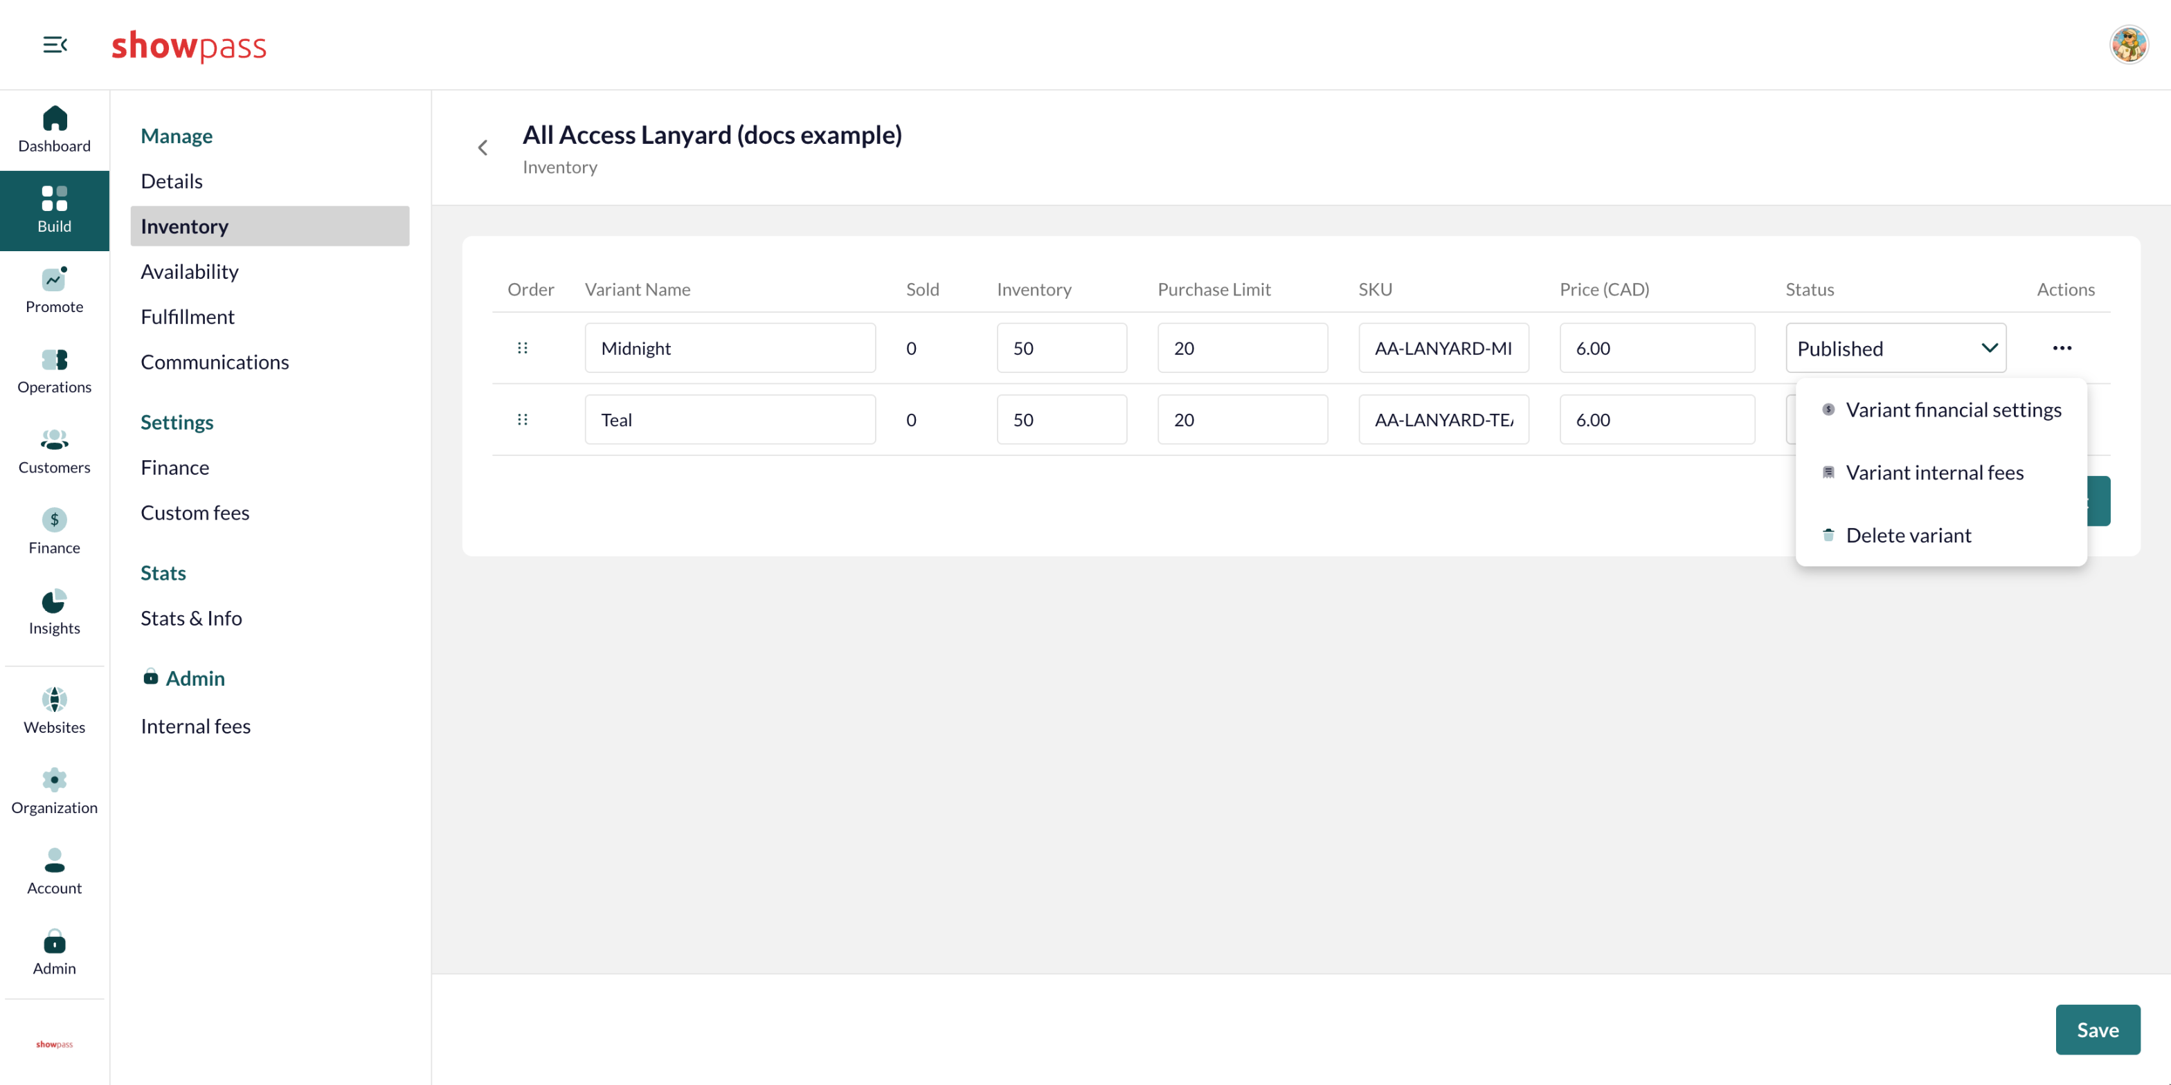Open the Organization gear icon
This screenshot has width=2171, height=1085.
pyautogui.click(x=55, y=780)
